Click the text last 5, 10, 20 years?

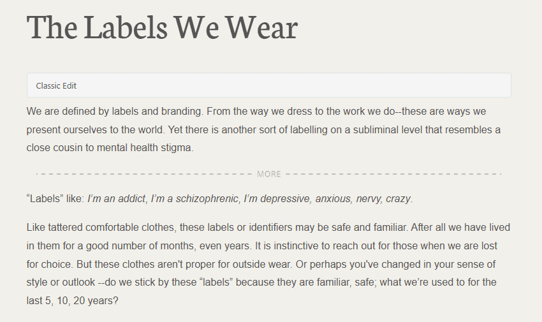(x=72, y=300)
